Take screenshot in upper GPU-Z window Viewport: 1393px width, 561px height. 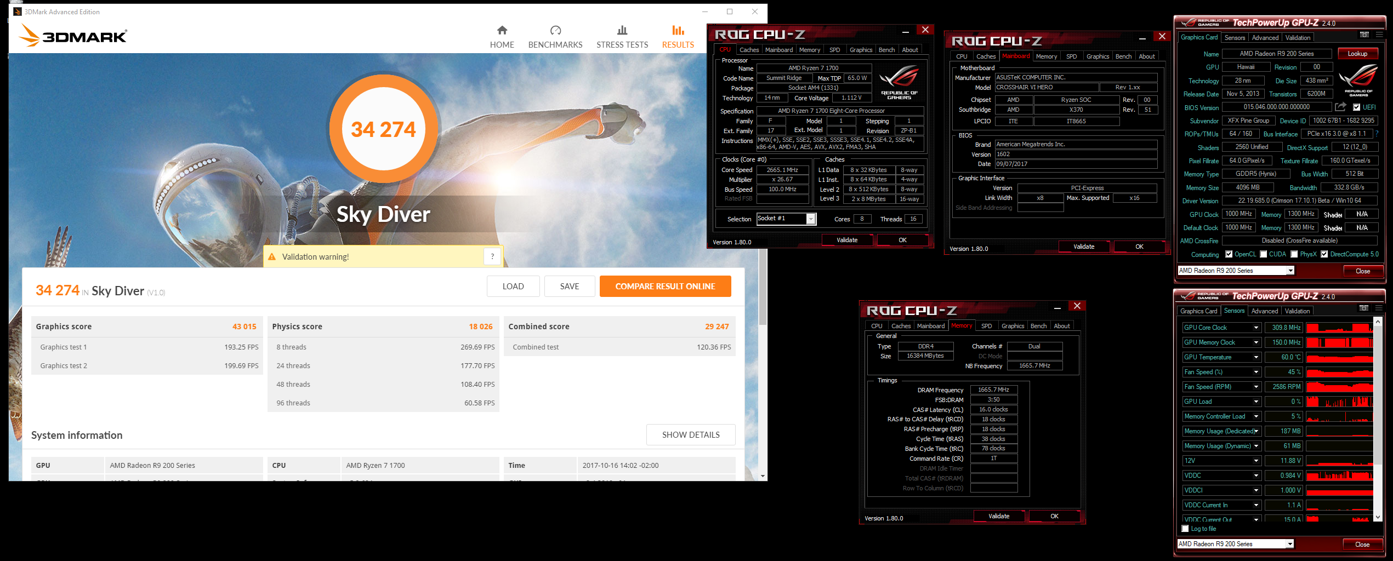click(1364, 35)
